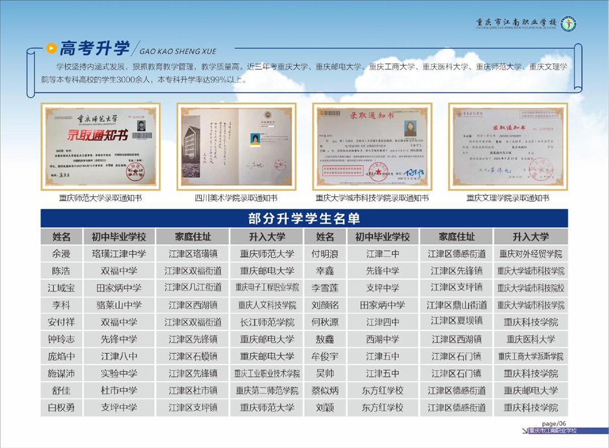This screenshot has width=609, height=448.
Task: Select the student name 何秋源
Action: (x=325, y=322)
